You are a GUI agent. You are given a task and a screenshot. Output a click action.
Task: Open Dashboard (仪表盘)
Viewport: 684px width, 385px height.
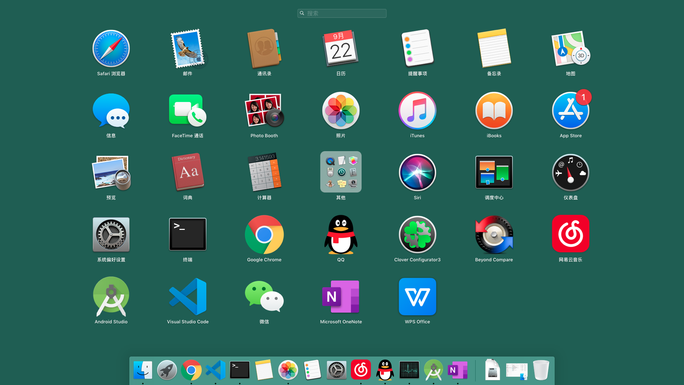click(x=571, y=173)
